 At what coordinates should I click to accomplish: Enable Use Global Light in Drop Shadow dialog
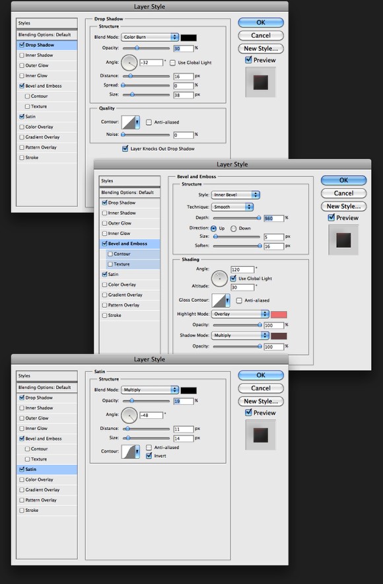[x=173, y=63]
